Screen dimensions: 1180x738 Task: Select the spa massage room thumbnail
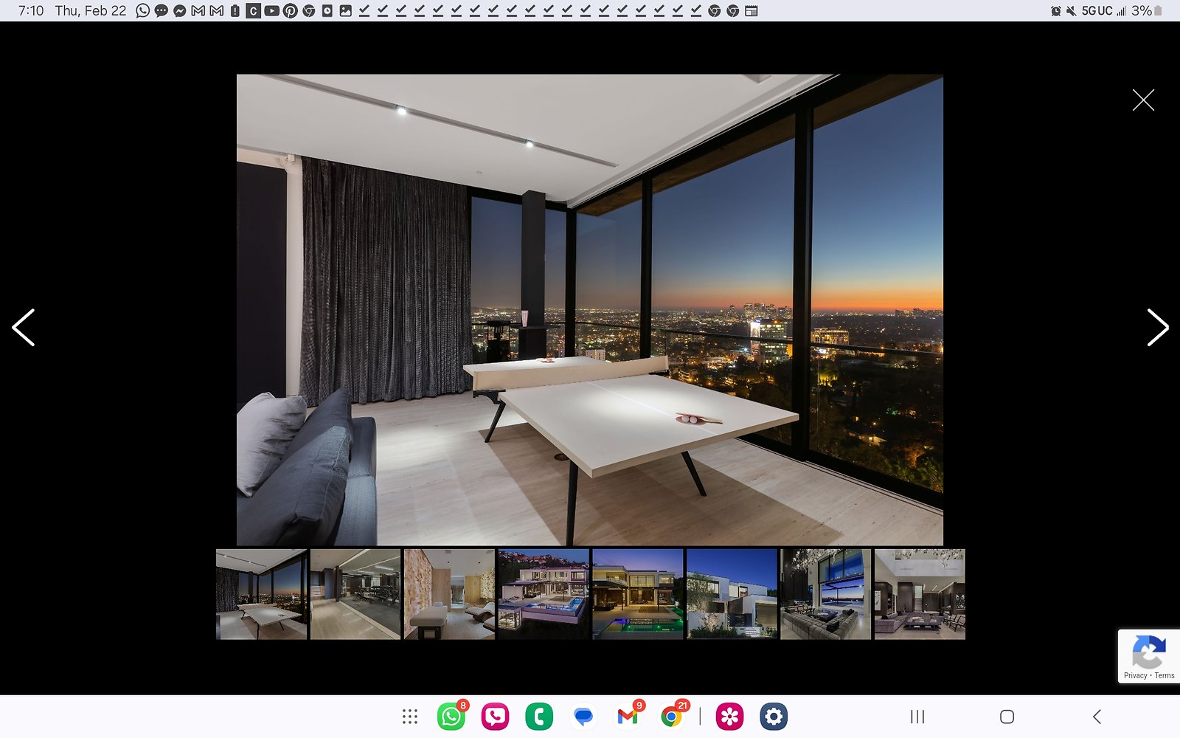pyautogui.click(x=449, y=594)
